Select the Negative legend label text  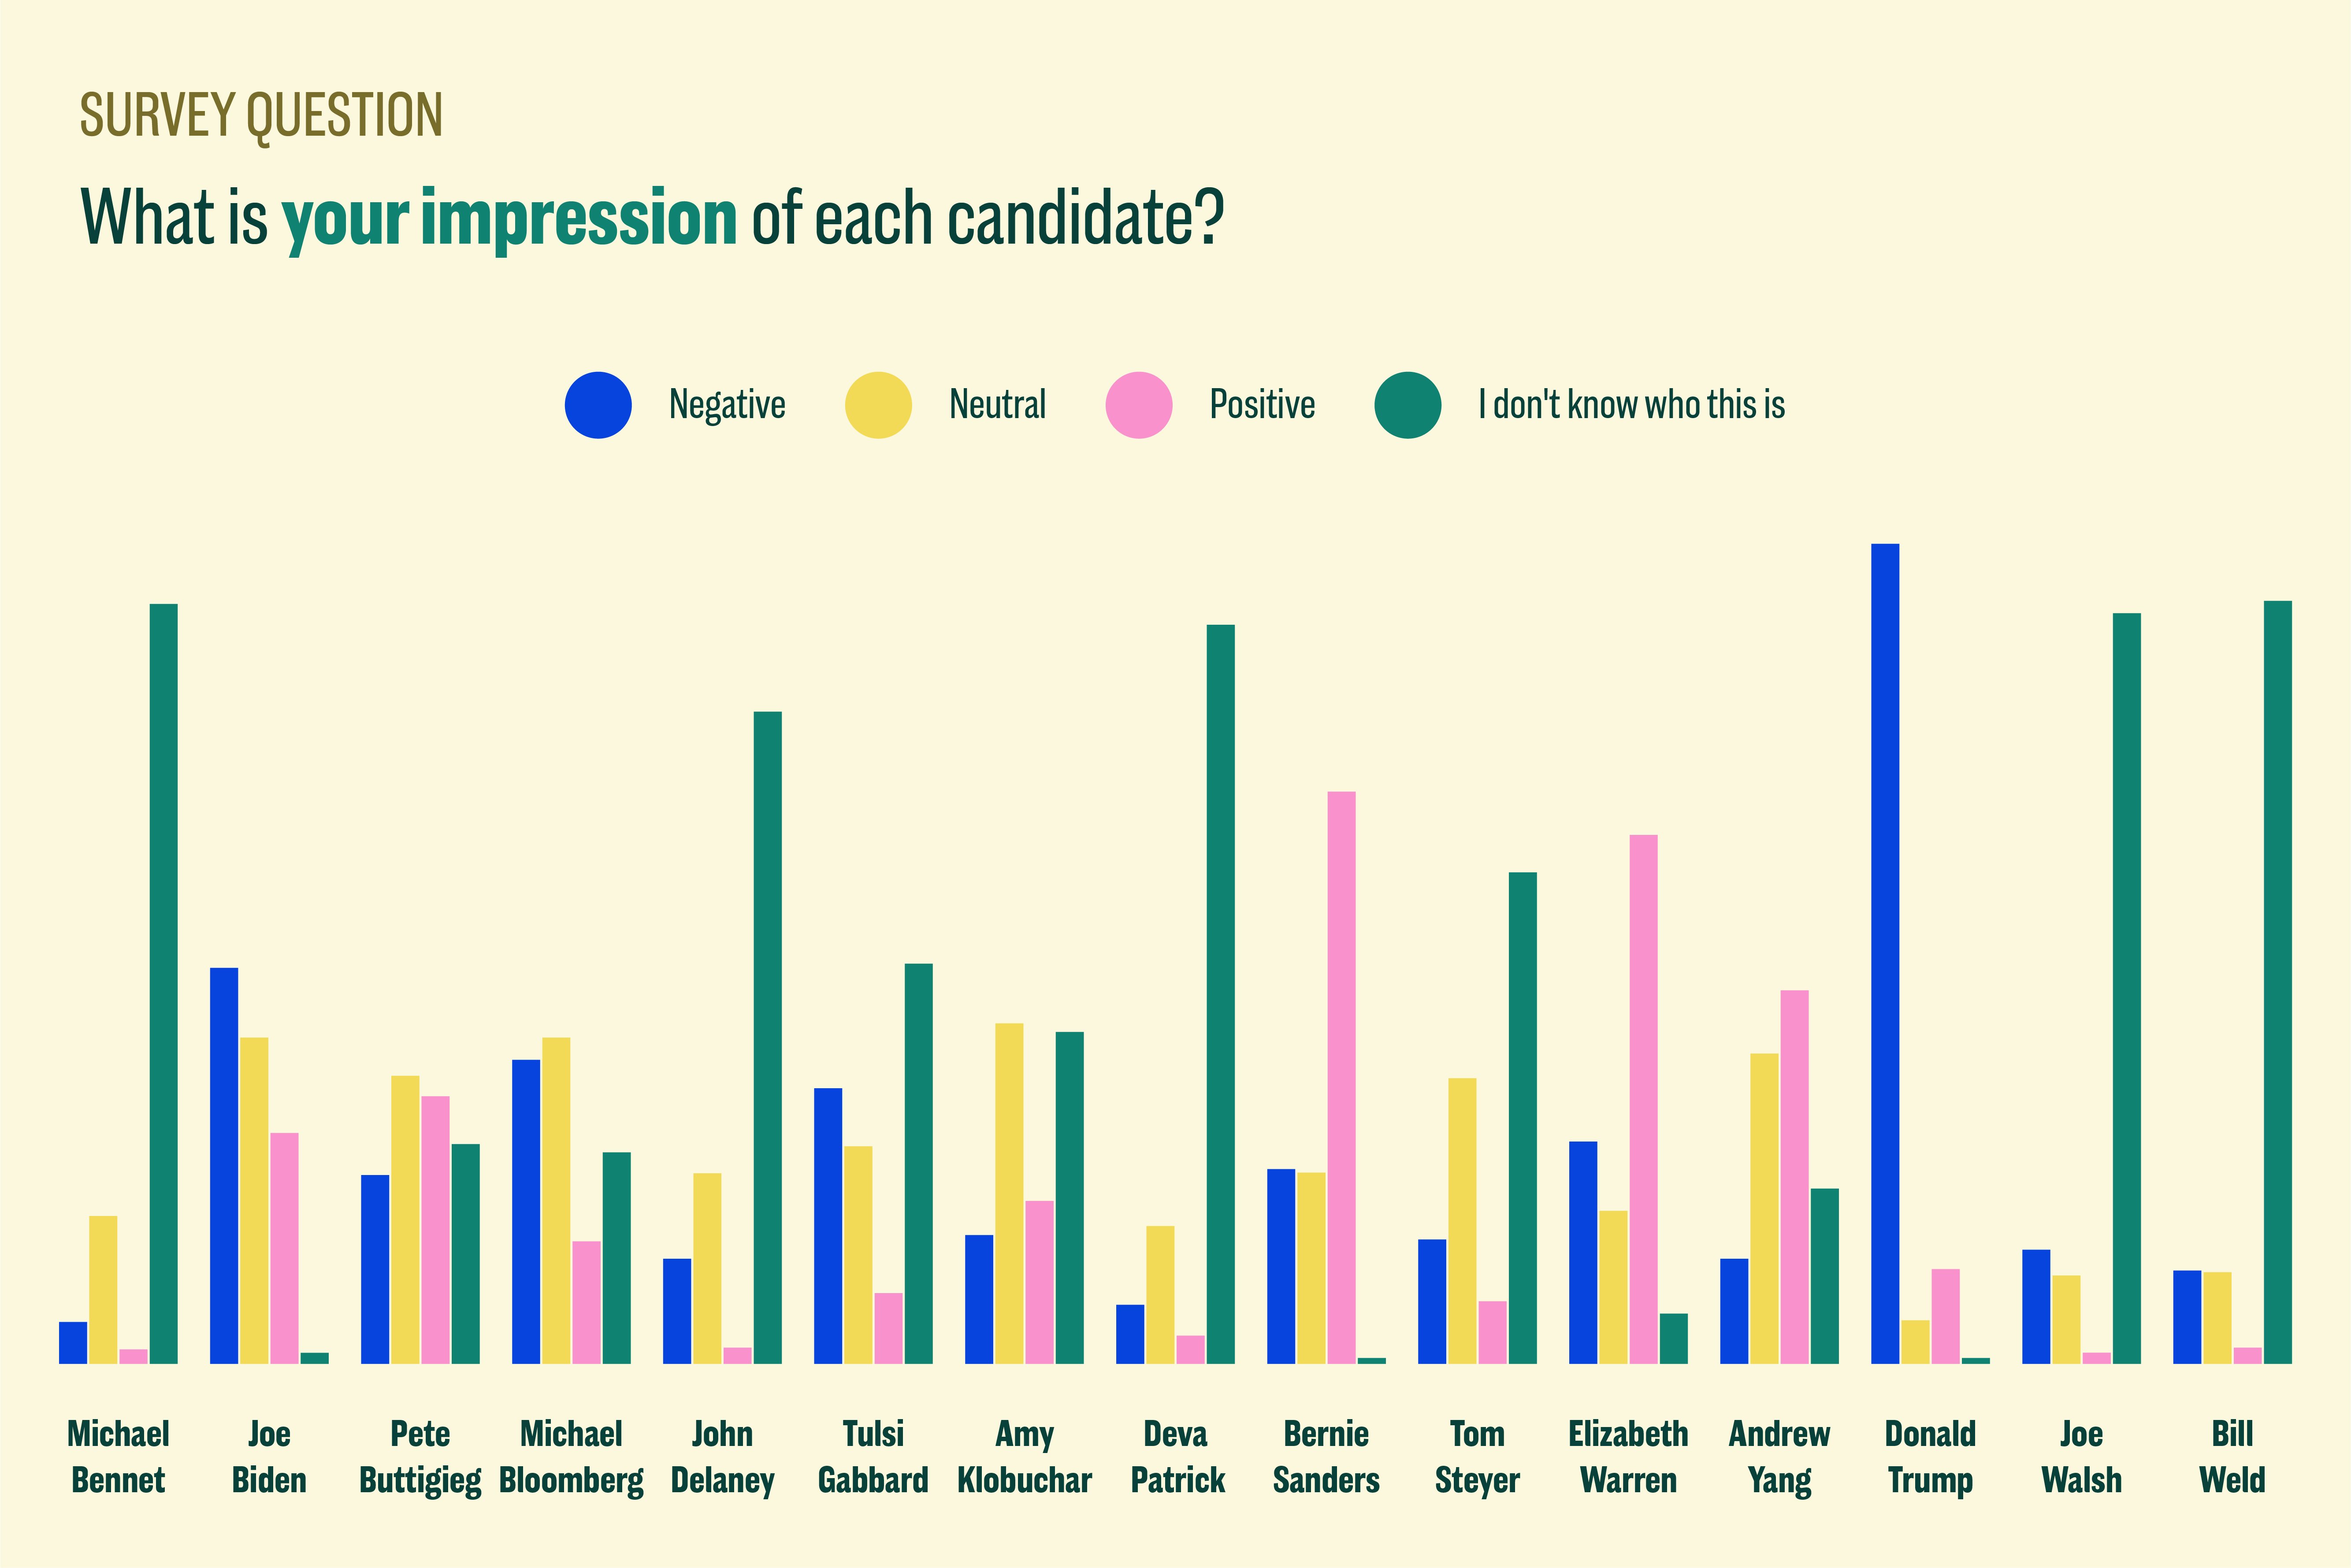[x=727, y=405]
